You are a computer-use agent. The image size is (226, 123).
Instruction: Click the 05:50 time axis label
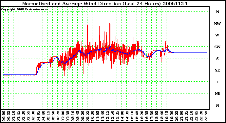click(x=53, y=116)
